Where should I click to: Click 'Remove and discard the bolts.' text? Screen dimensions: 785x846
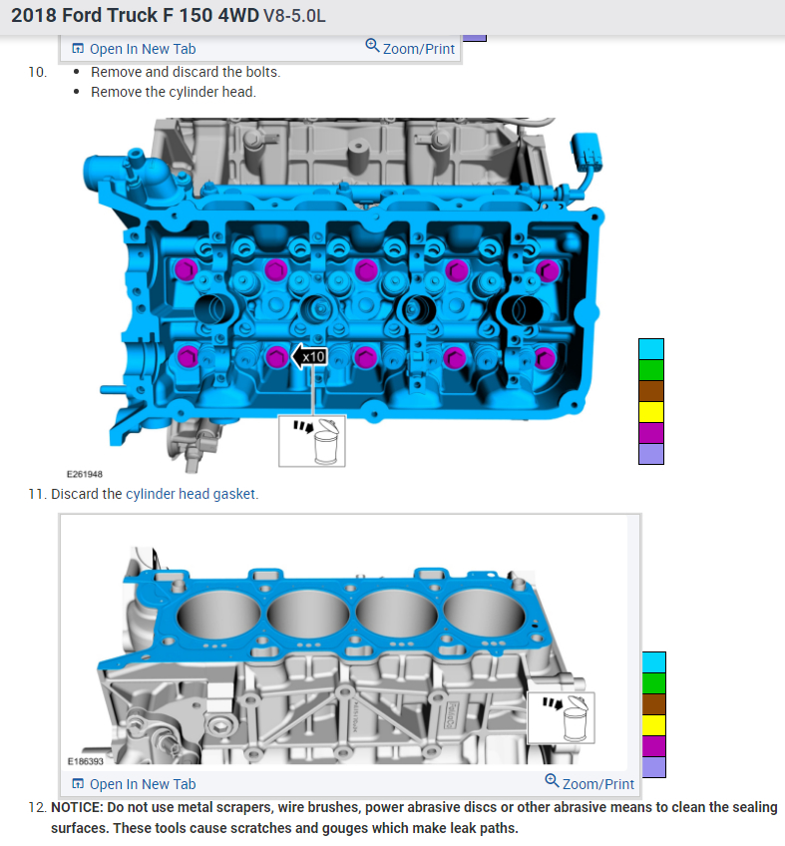(x=186, y=72)
